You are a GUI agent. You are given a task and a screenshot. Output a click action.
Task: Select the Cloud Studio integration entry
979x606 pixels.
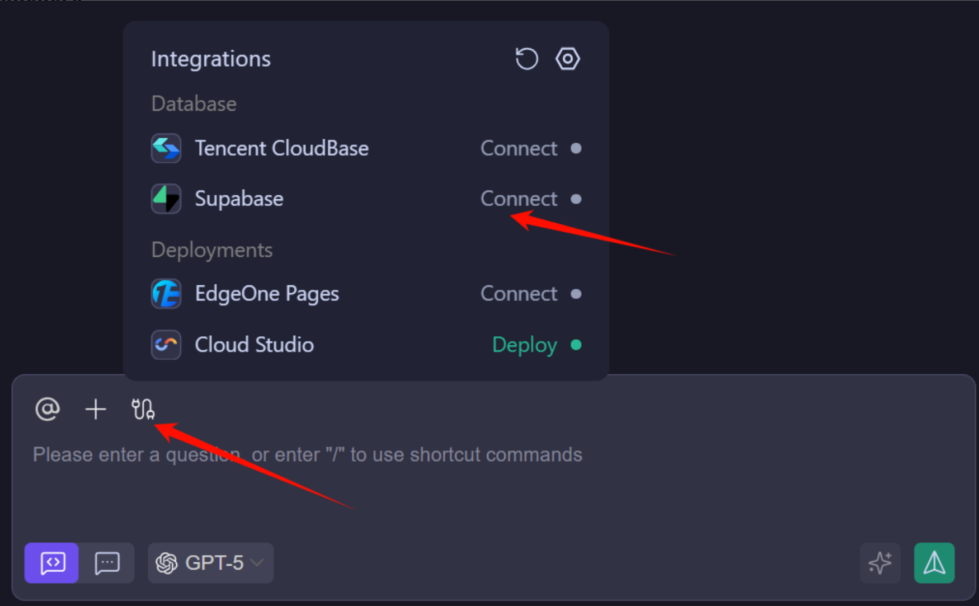tap(254, 345)
